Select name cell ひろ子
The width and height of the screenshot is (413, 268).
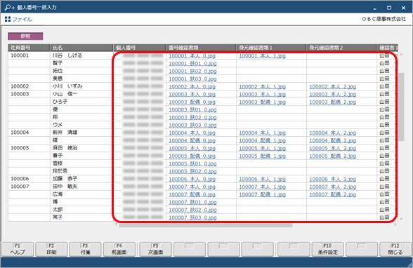(81, 102)
